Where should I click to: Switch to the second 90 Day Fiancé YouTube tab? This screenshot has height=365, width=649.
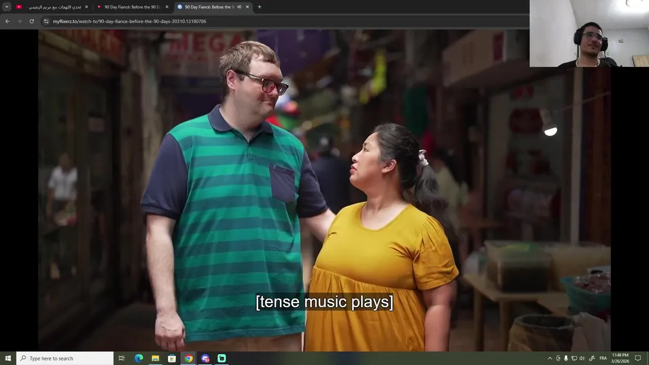pyautogui.click(x=133, y=7)
